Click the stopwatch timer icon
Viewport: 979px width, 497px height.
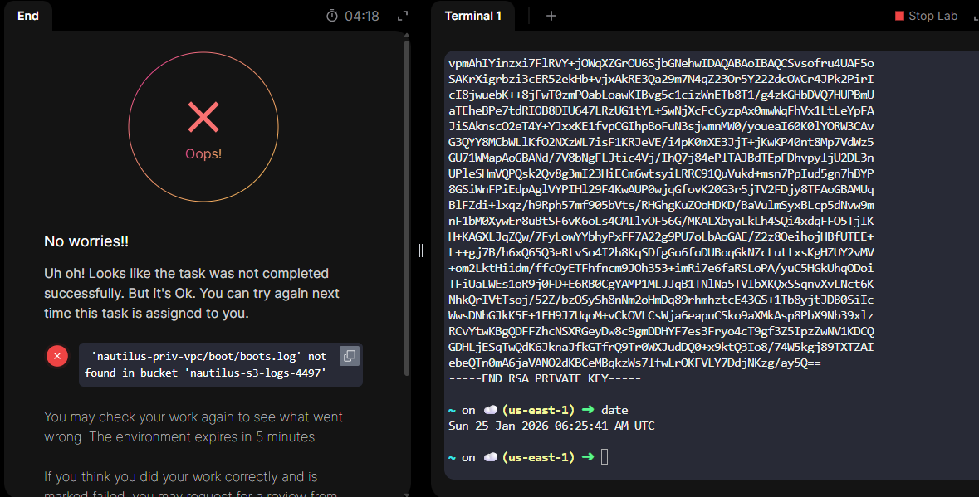pos(332,16)
